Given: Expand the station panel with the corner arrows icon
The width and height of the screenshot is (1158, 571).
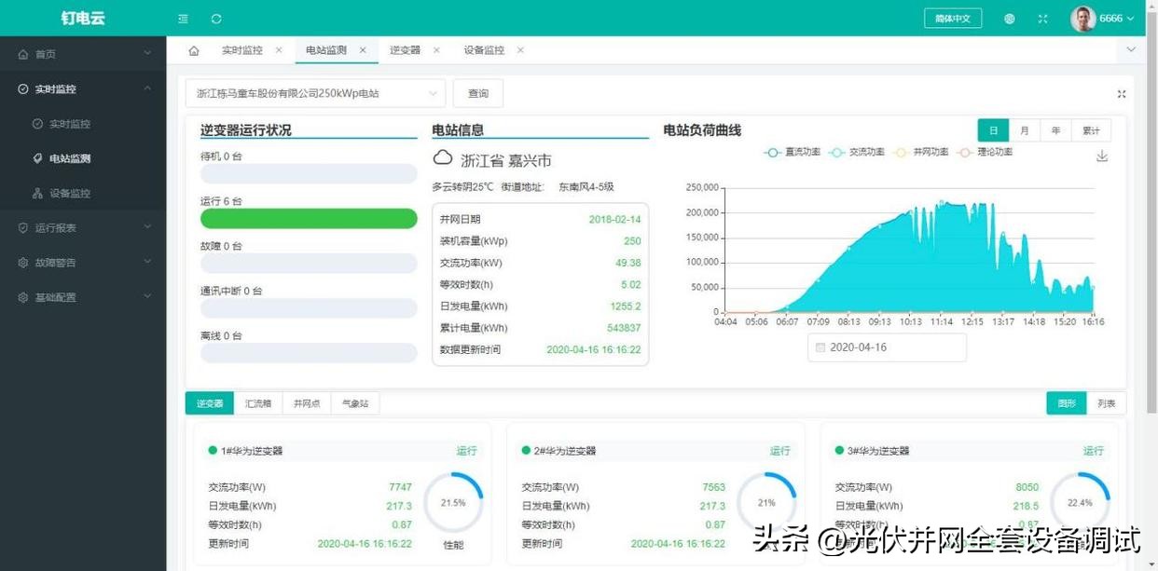Looking at the screenshot, I should [x=1121, y=93].
